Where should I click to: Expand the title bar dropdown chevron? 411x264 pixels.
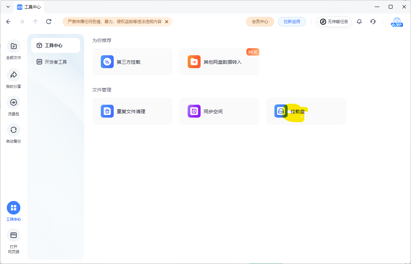(x=8, y=7)
